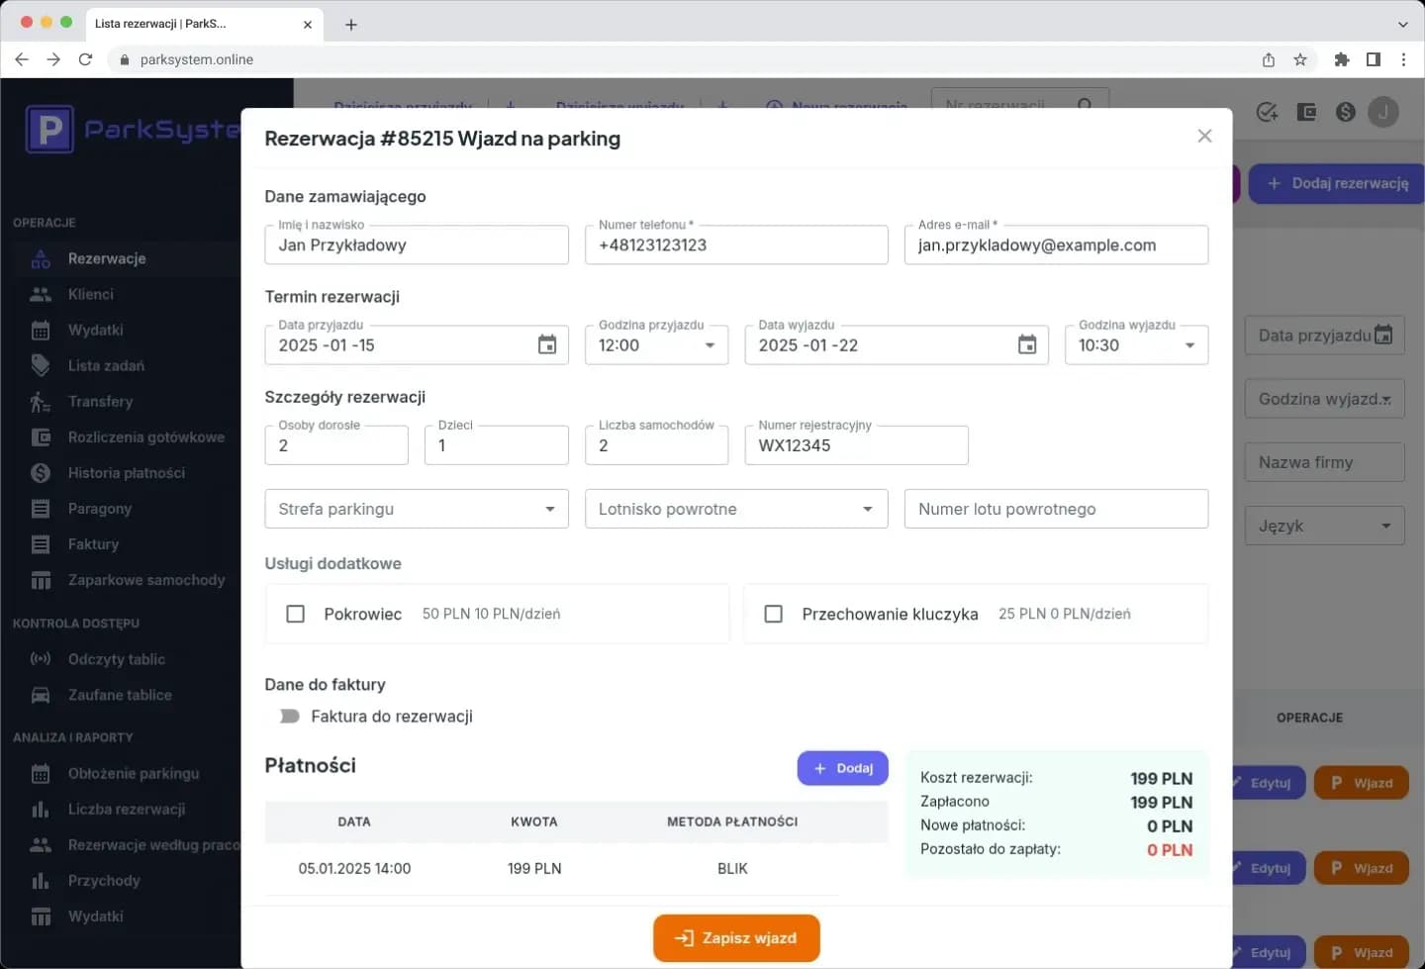Click the Rozliczenia gotówkowe wallet icon
Screen dimensions: 1425x969
pos(41,436)
